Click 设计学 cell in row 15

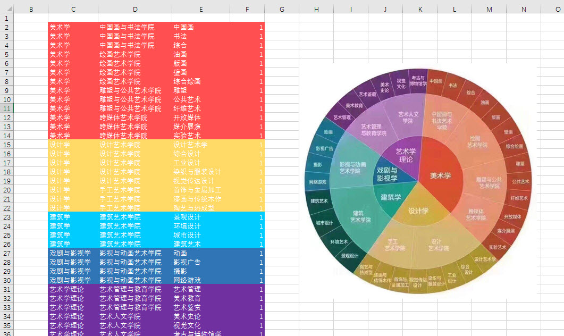(73, 145)
